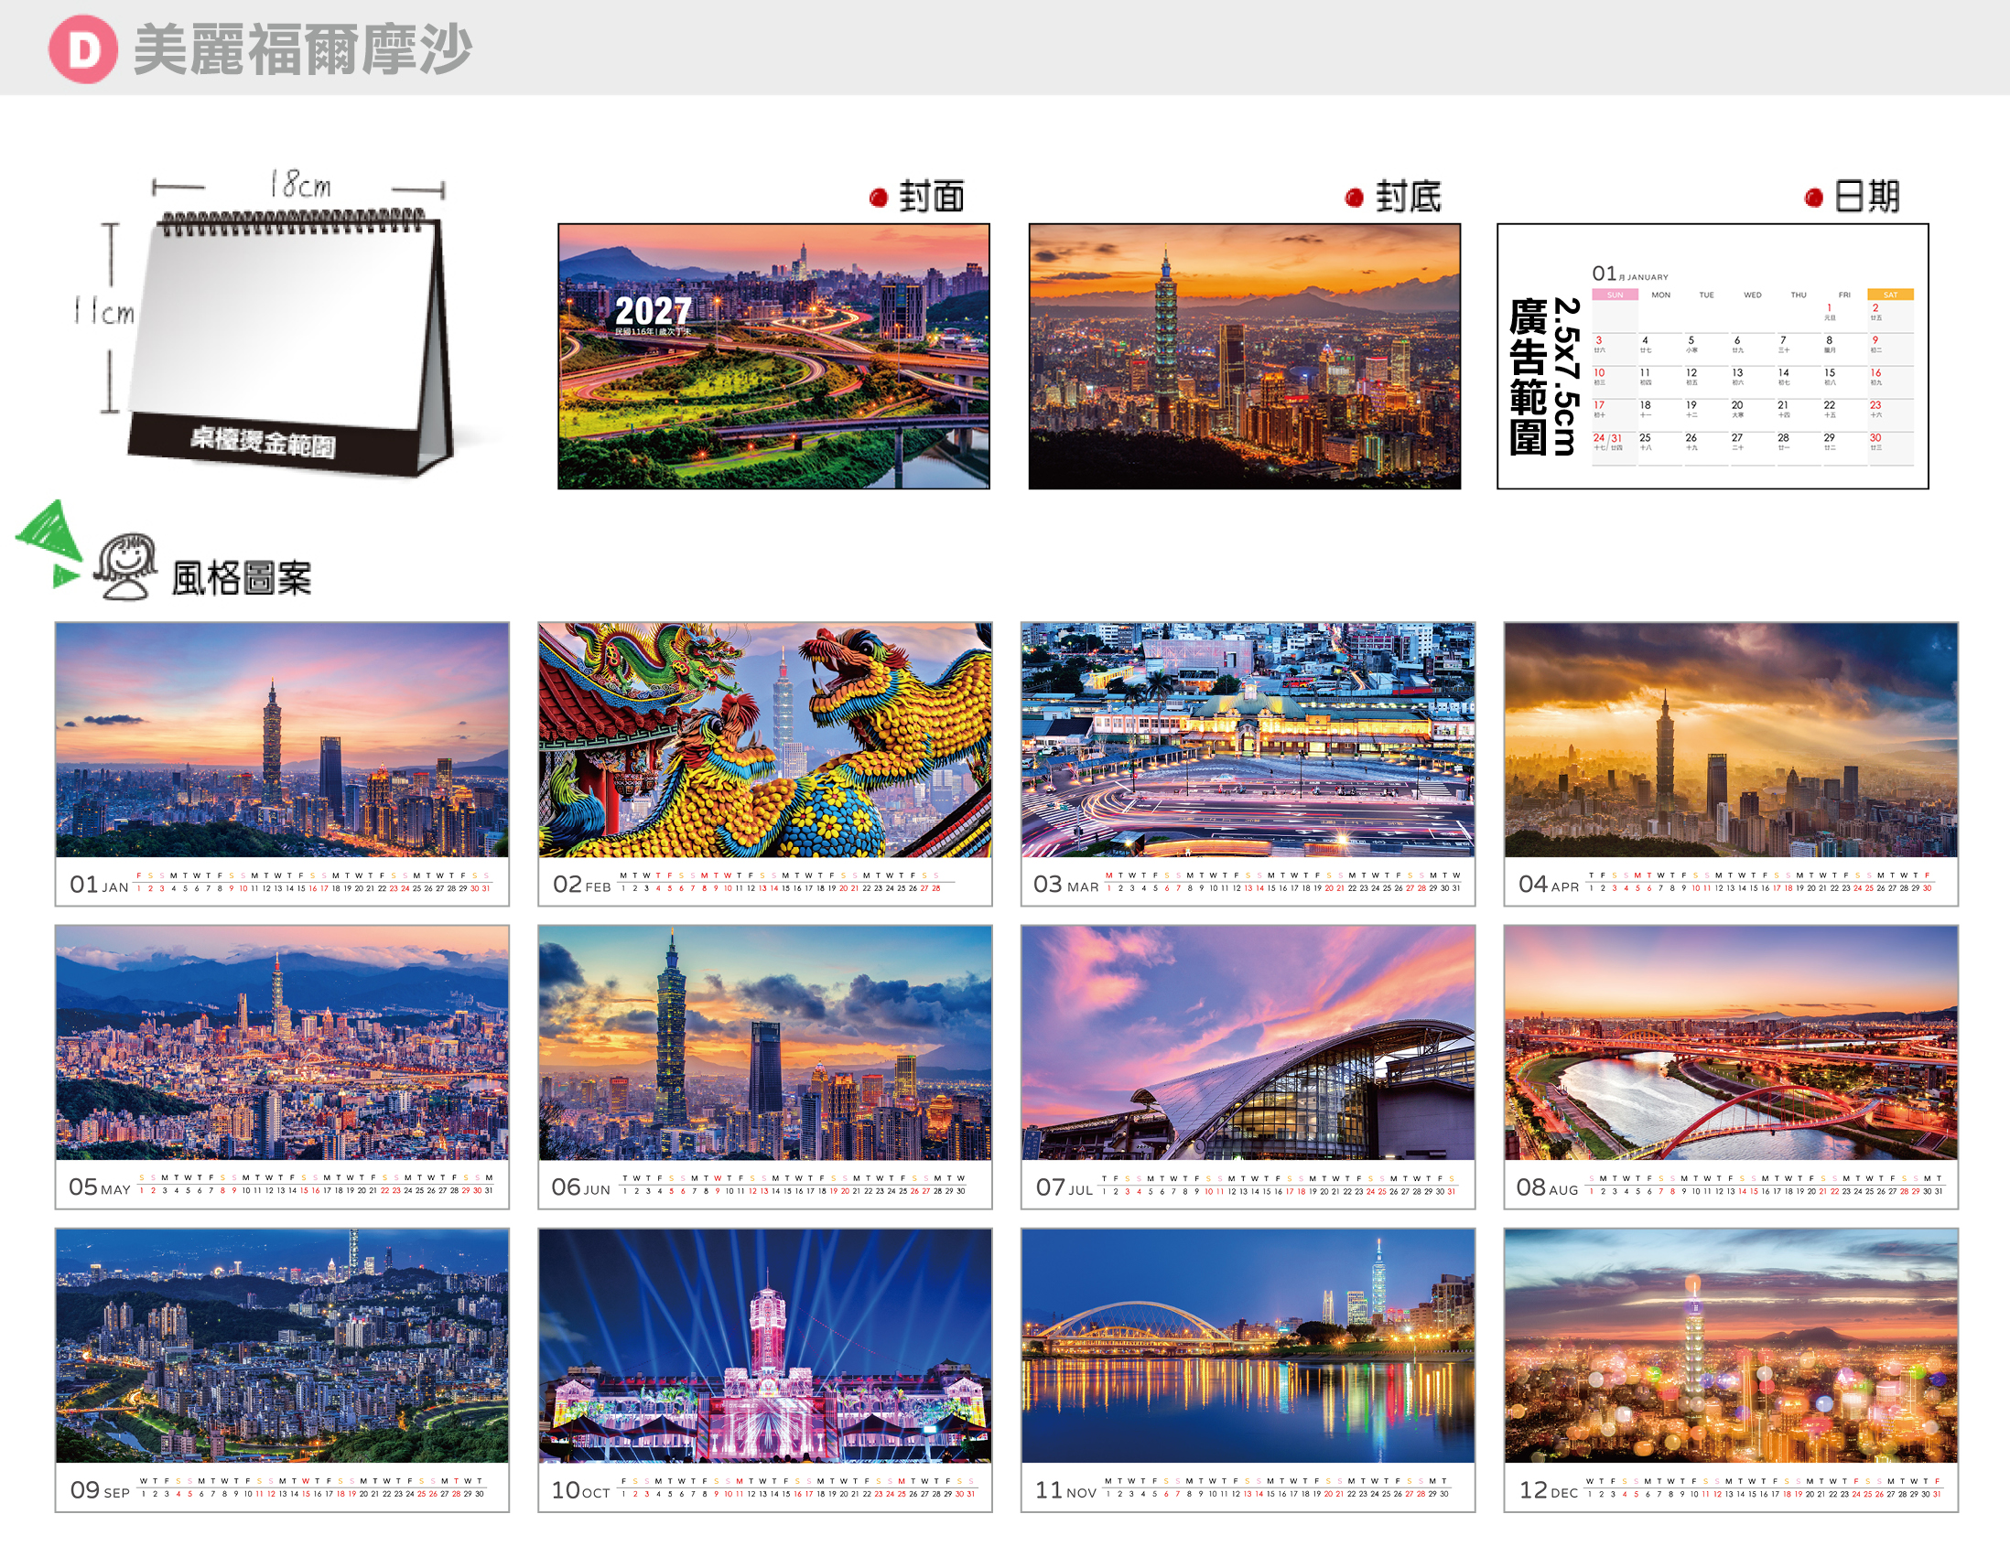Click the pink circled D badge
The height and width of the screenshot is (1557, 2010).
[82, 48]
